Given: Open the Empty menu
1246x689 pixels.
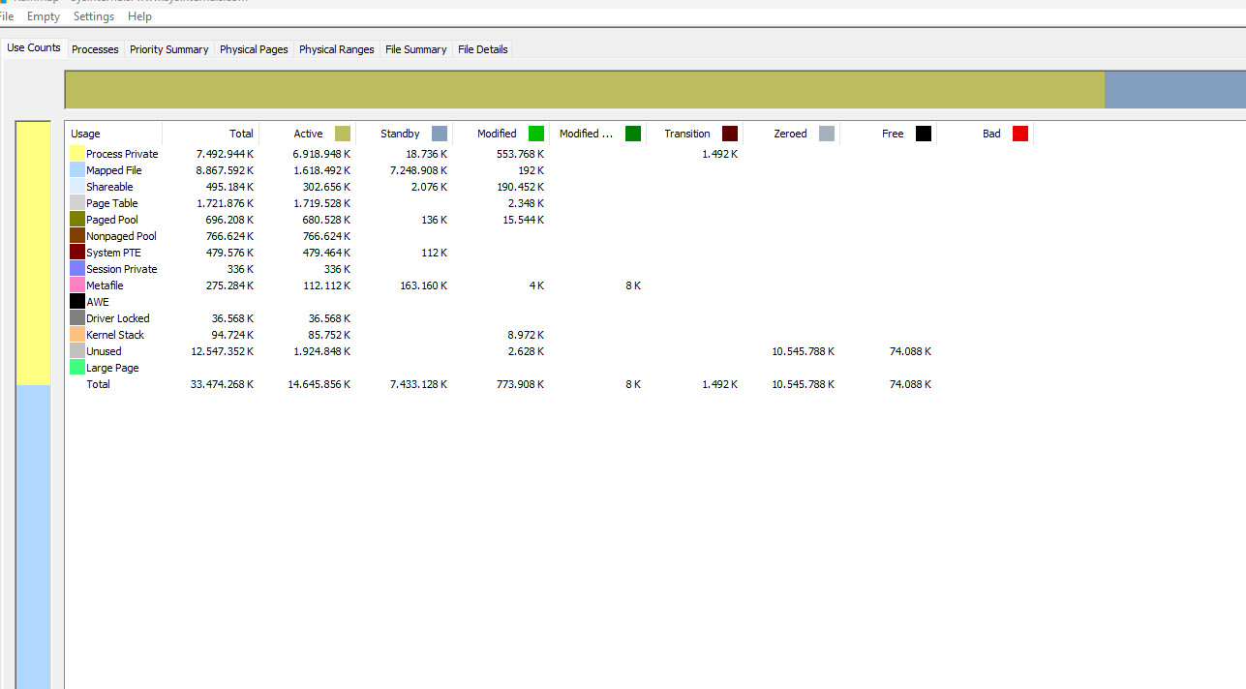Looking at the screenshot, I should 44,16.
